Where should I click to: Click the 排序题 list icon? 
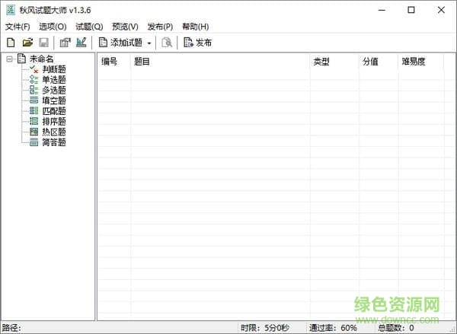pyautogui.click(x=34, y=121)
